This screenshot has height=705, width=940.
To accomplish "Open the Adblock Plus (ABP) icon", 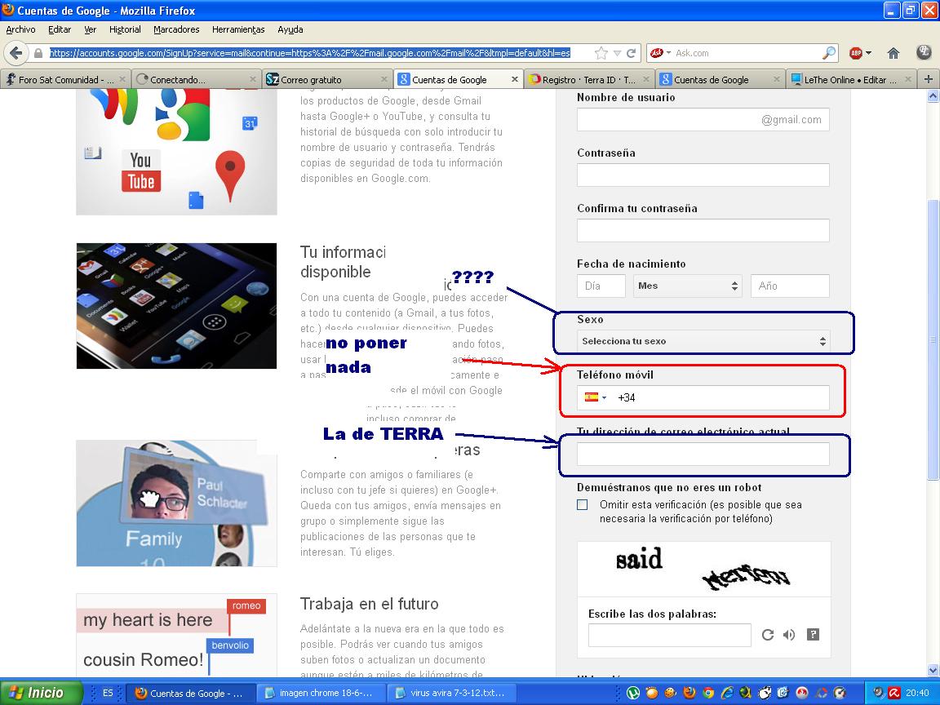I will pyautogui.click(x=856, y=53).
